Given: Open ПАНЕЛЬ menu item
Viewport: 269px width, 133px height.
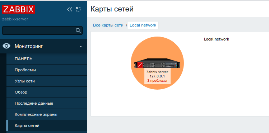Looking at the screenshot, I should tap(46, 59).
